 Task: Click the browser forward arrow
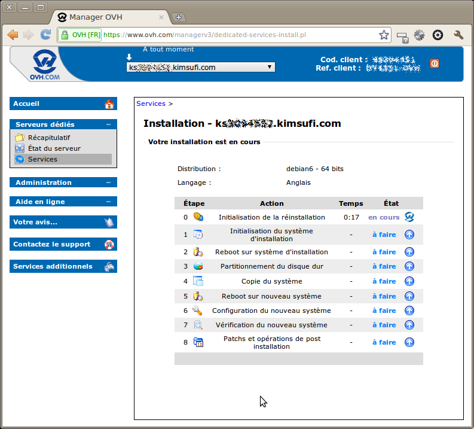point(29,35)
